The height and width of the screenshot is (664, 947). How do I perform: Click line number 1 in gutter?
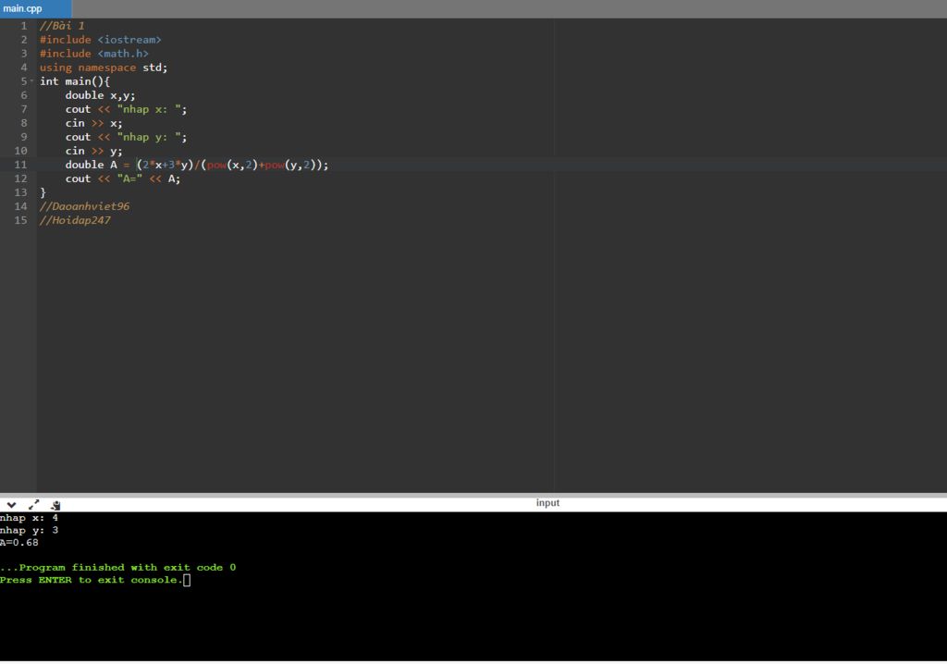[x=24, y=25]
